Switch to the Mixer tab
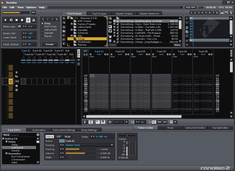 171,128
